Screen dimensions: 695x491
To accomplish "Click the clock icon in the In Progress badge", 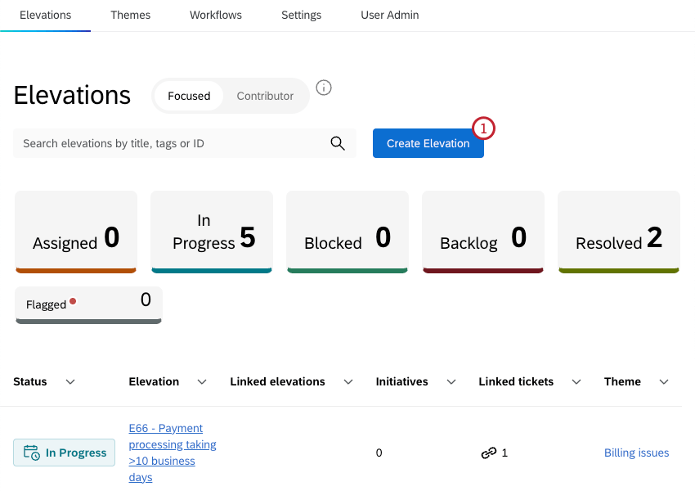I will (x=29, y=452).
